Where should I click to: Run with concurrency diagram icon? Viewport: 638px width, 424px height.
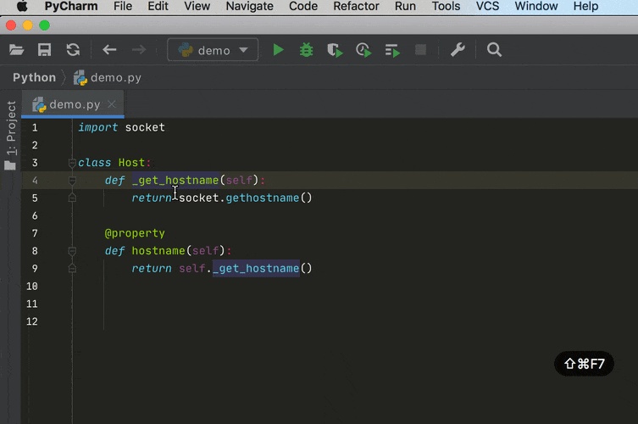392,51
